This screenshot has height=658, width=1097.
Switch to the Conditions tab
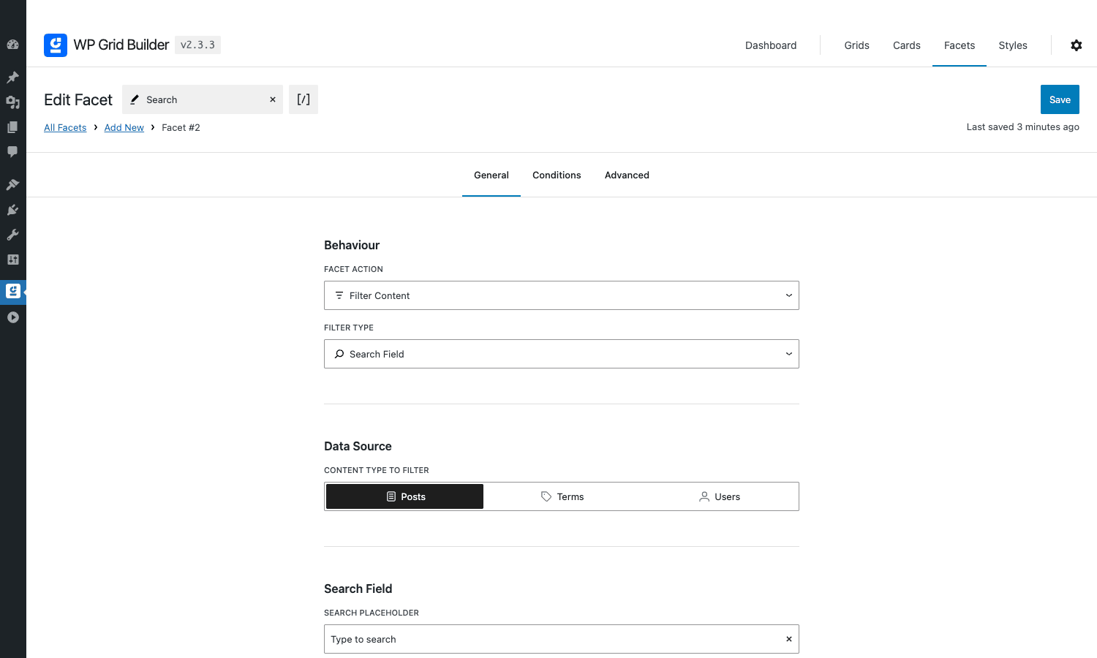[x=557, y=175]
